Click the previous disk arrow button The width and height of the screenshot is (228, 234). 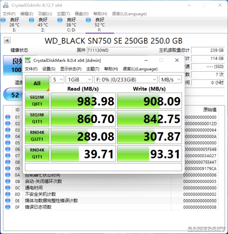tap(7, 40)
